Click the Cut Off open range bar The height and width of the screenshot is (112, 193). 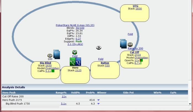pos(141,60)
